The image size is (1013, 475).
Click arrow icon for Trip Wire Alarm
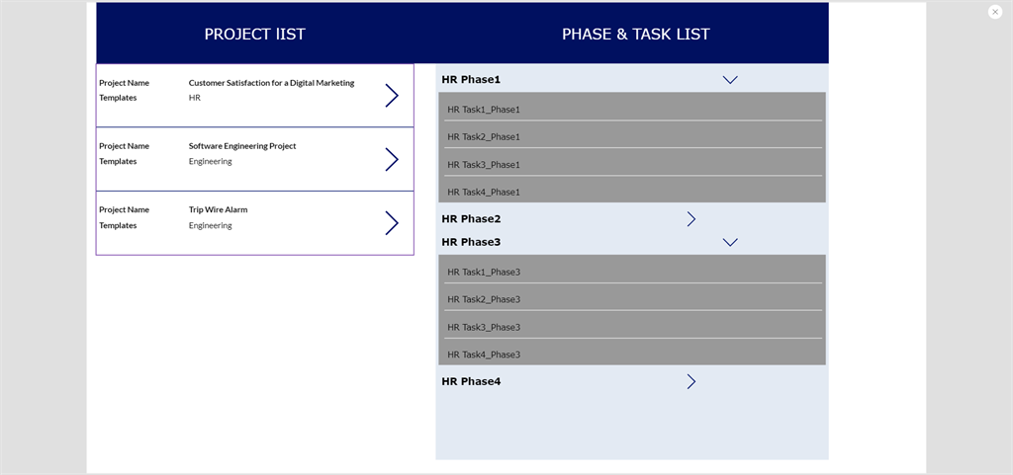pos(392,223)
